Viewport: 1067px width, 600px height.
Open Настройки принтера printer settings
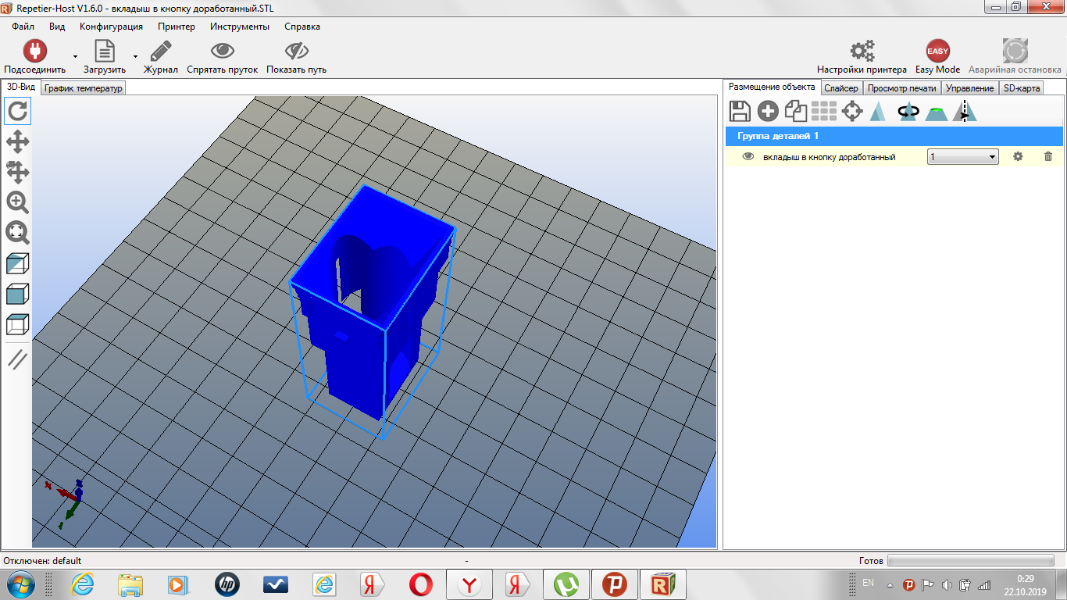pyautogui.click(x=862, y=56)
